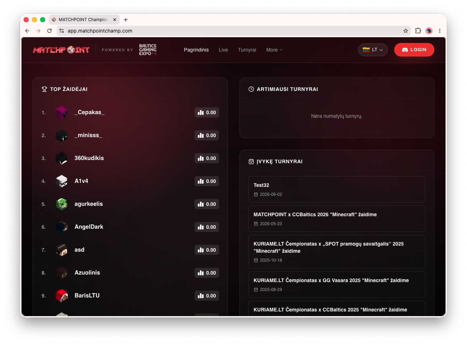Reload the current page
Viewport: 467px width, 344px height.
49,31
